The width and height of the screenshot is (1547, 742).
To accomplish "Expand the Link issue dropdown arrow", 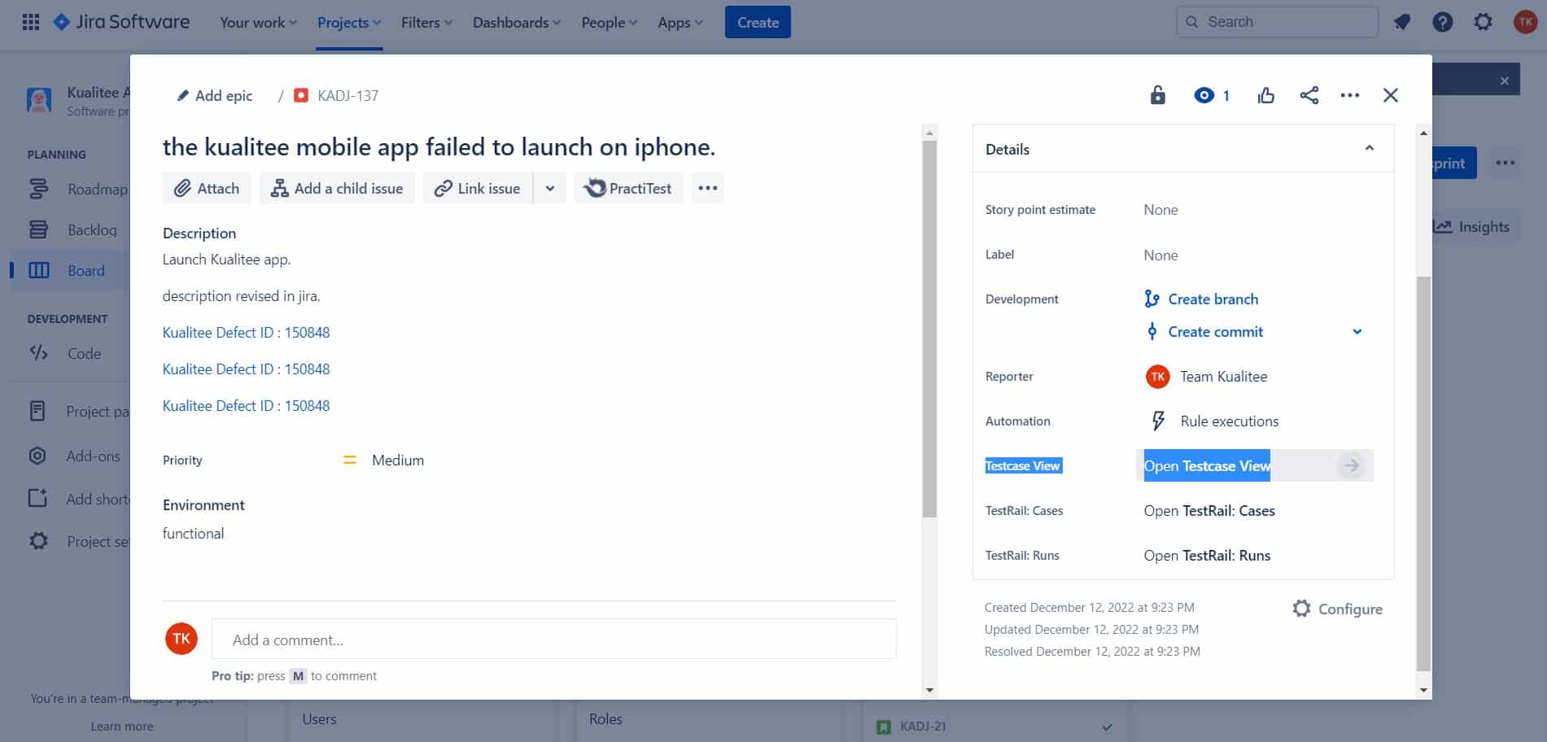I will point(550,188).
